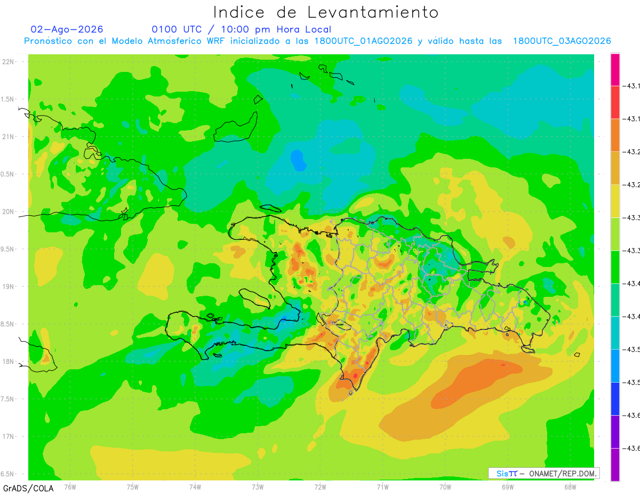Click the '8.5N' latitude label

[x=7, y=324]
